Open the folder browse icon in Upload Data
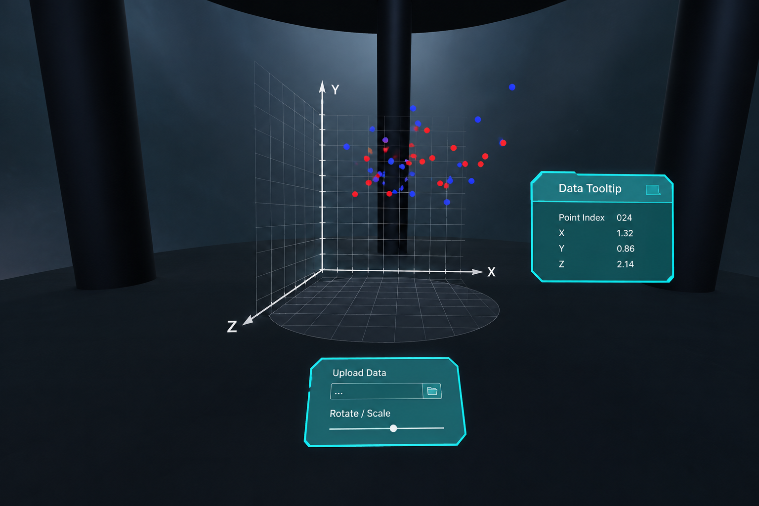The image size is (759, 506). coord(432,391)
